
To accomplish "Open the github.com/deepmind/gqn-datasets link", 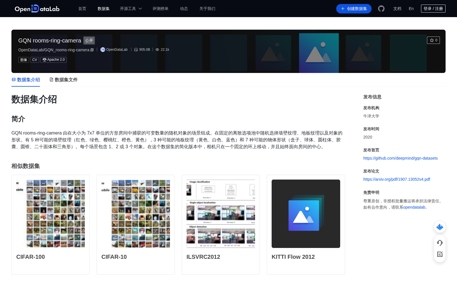I will point(400,158).
